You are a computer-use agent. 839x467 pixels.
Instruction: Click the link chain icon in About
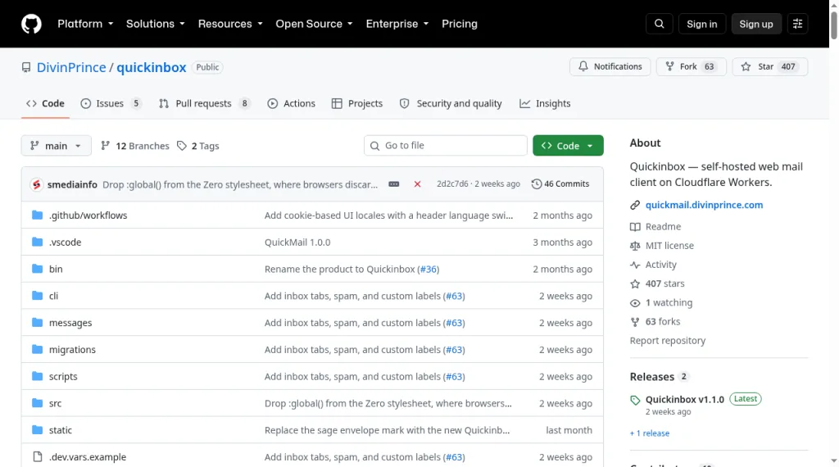tap(635, 205)
